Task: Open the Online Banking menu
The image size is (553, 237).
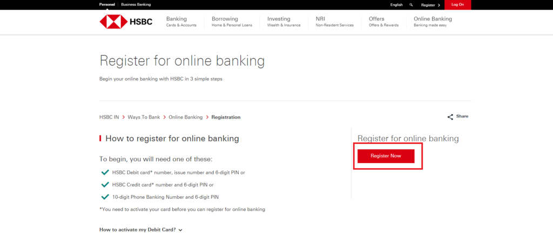Action: pos(433,22)
